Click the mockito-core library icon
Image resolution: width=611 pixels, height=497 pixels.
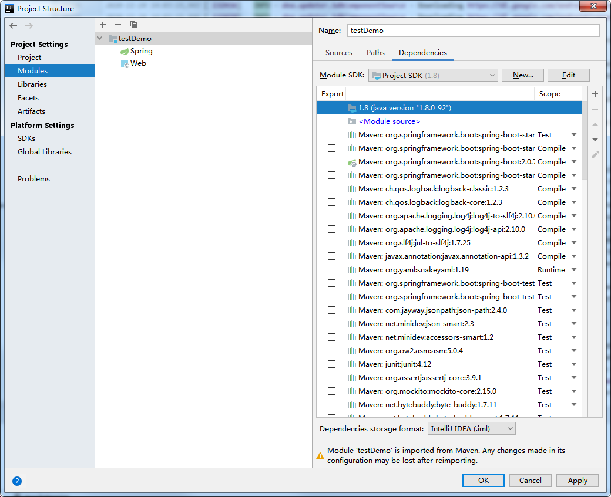pyautogui.click(x=352, y=391)
